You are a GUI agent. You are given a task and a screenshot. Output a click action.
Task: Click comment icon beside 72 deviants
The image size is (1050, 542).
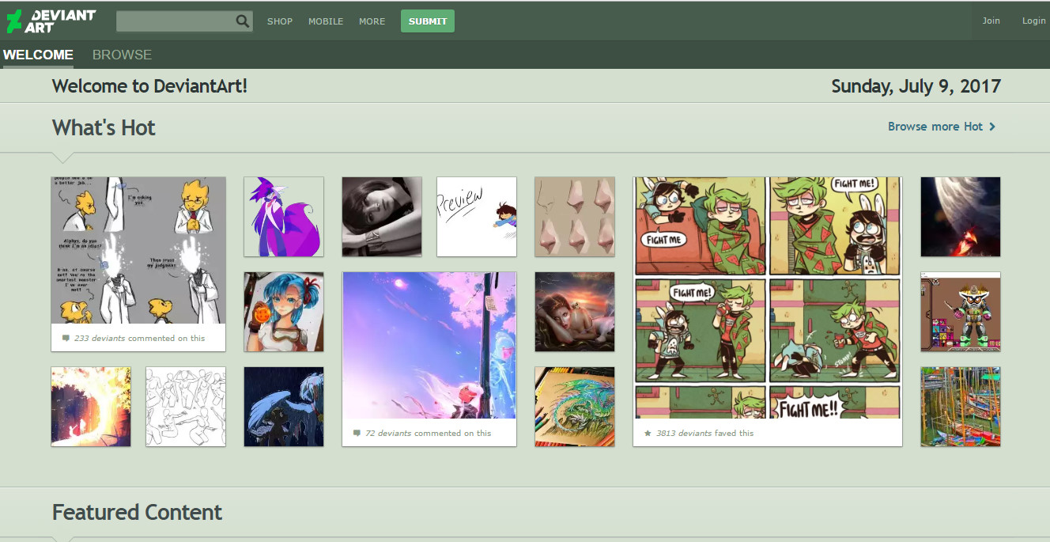357,433
